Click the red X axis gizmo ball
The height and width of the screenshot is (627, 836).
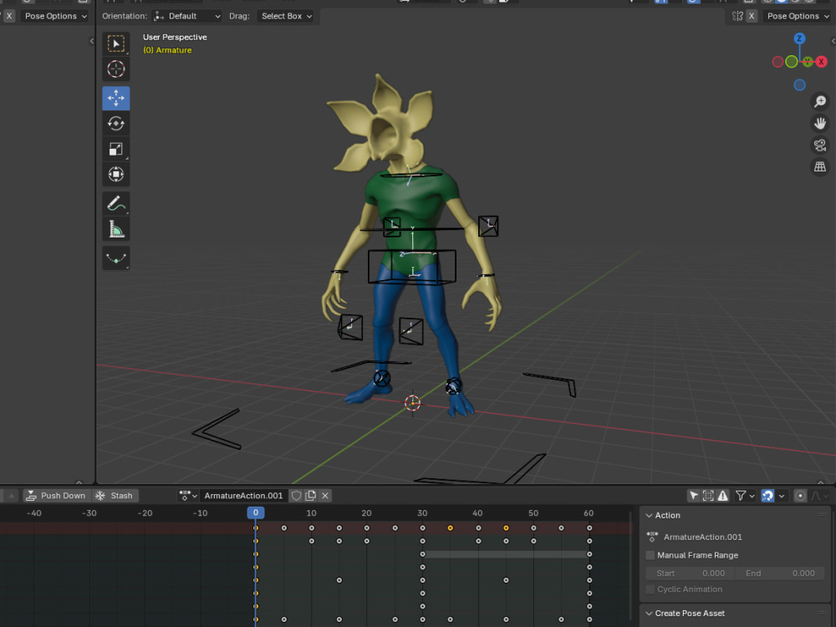[x=822, y=62]
